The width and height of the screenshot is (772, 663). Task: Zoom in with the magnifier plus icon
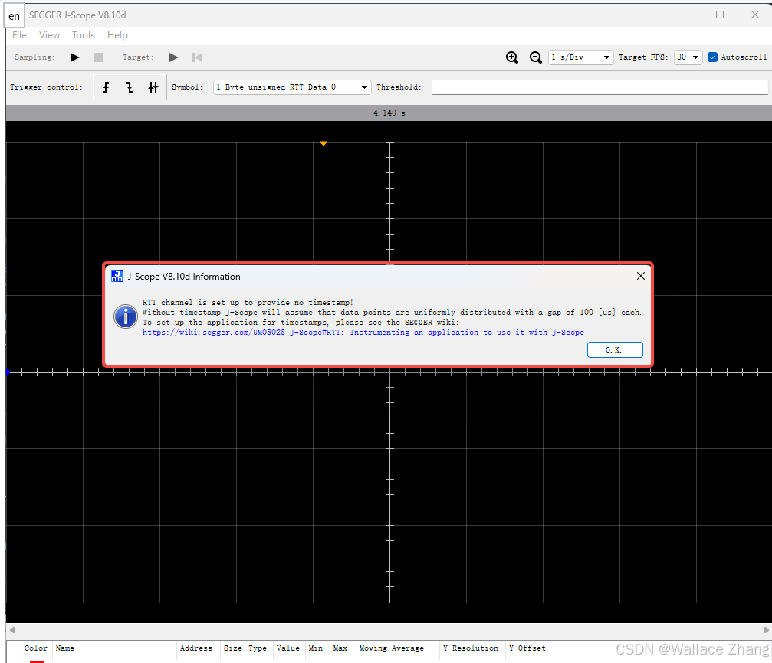[x=512, y=57]
